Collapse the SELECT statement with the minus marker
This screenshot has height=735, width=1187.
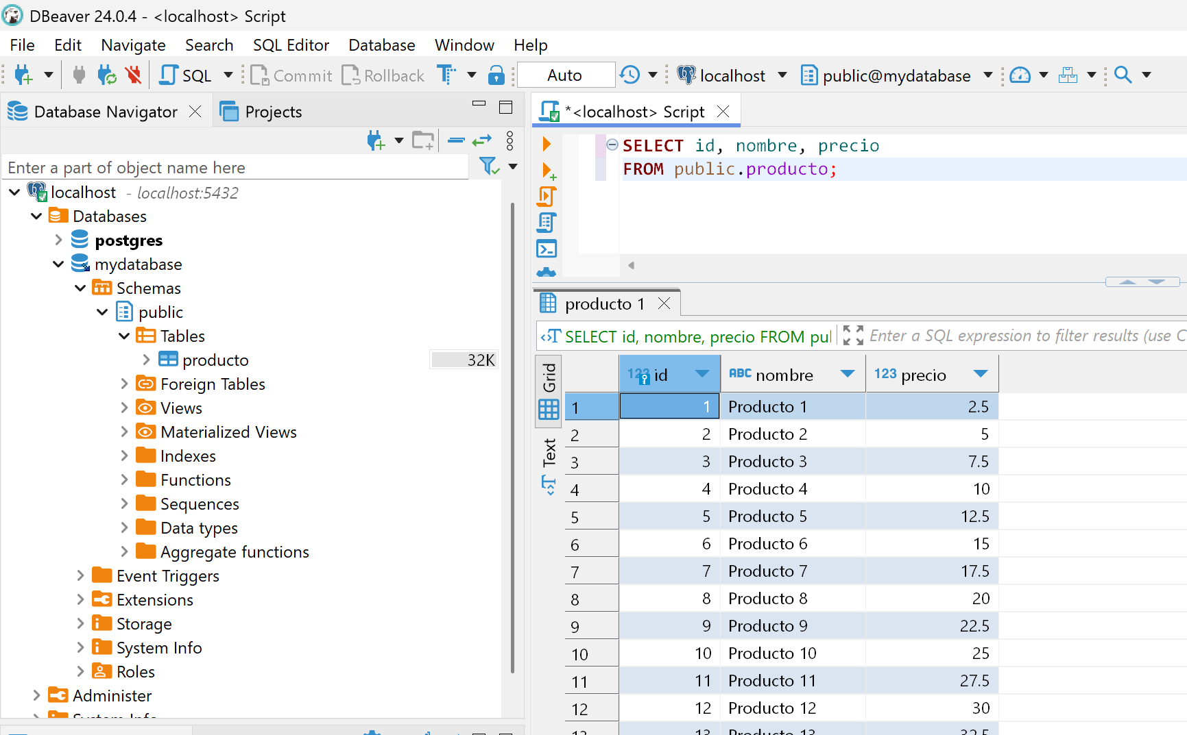[611, 145]
